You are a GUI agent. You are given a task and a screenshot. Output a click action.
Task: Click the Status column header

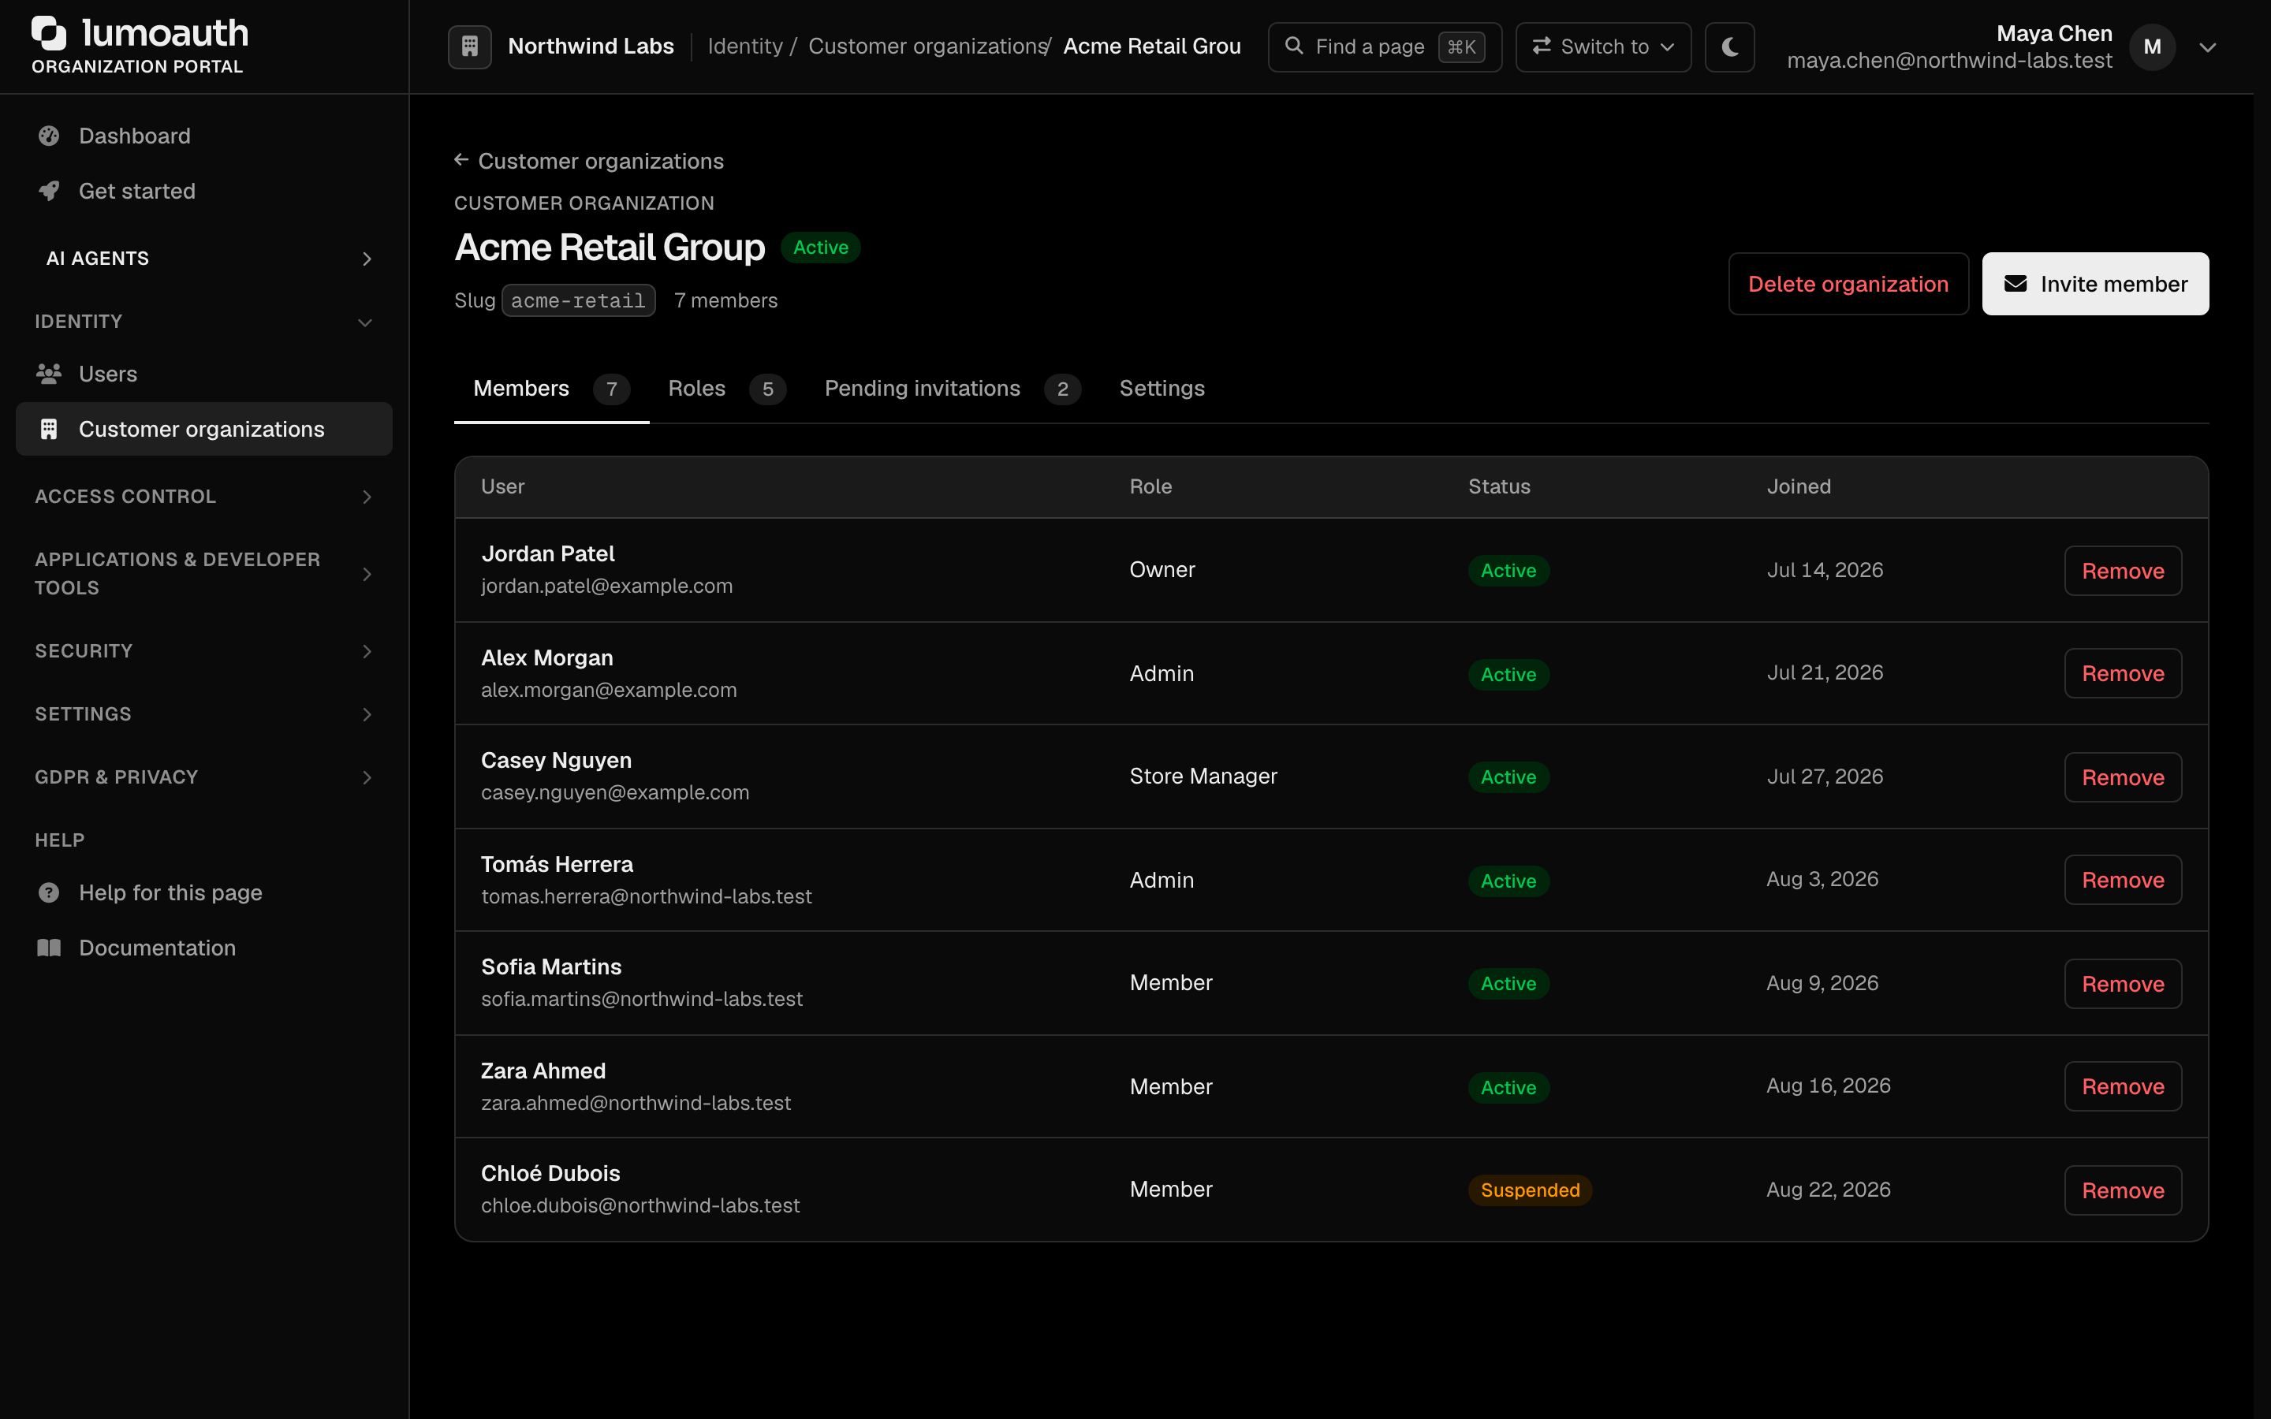1499,486
